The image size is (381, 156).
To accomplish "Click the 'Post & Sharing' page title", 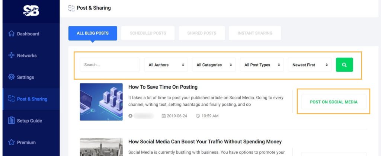I will point(93,8).
